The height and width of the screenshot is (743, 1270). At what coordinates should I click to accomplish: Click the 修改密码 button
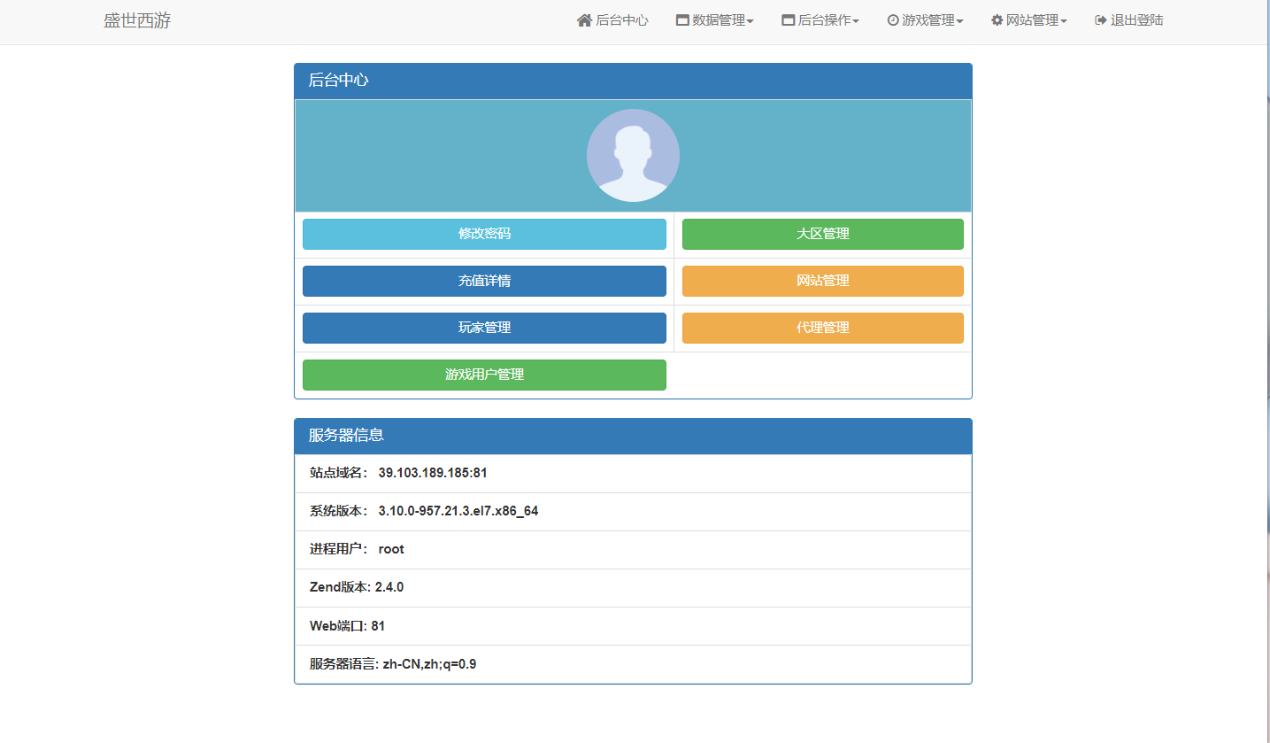[484, 234]
